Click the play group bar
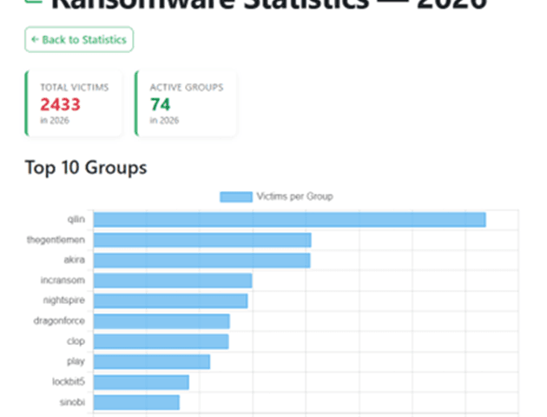This screenshot has height=417, width=547. (x=151, y=361)
